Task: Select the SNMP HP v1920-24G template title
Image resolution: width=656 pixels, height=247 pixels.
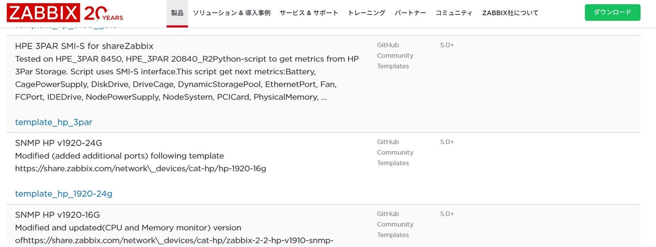Action: pyautogui.click(x=57, y=142)
